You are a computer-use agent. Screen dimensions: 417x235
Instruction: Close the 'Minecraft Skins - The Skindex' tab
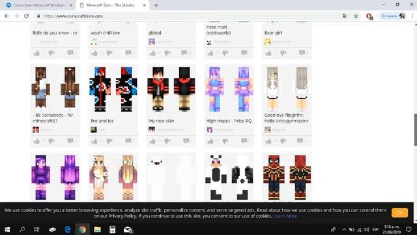pyautogui.click(x=145, y=5)
